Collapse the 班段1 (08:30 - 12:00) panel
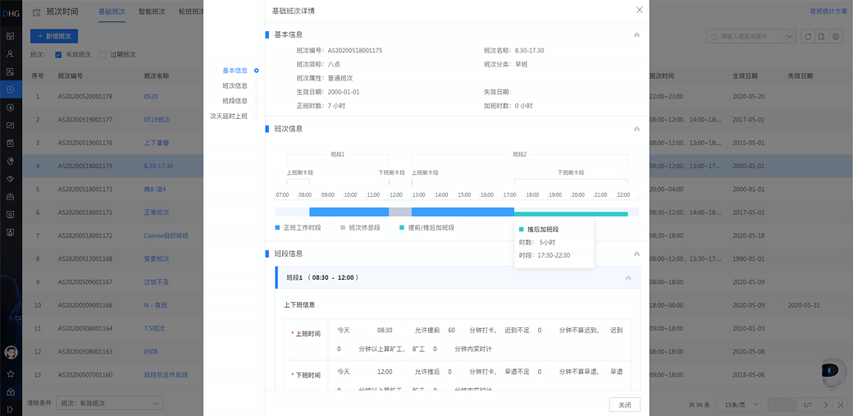The height and width of the screenshot is (416, 853). (628, 278)
